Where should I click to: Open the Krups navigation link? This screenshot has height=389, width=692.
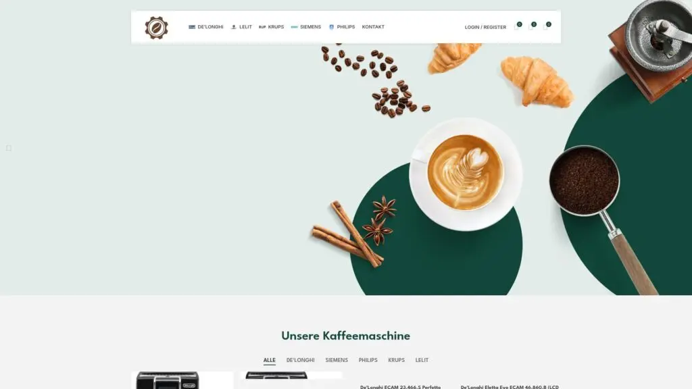point(271,27)
